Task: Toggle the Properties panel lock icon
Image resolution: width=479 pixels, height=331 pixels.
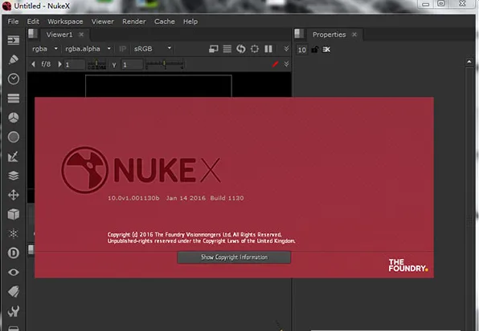Action: [x=315, y=50]
